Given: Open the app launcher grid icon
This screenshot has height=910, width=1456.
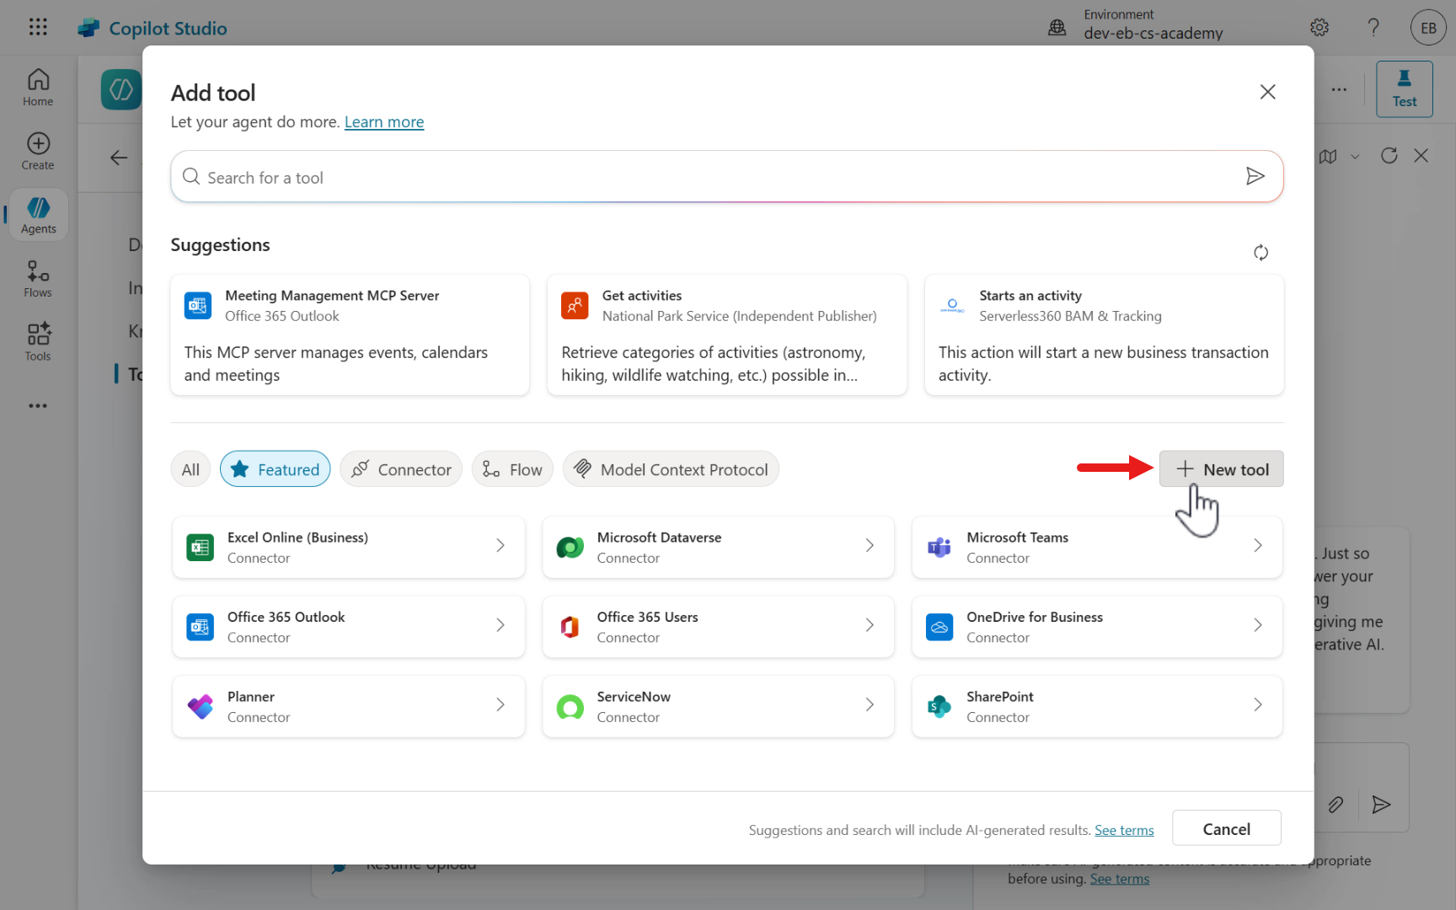Looking at the screenshot, I should click(x=38, y=27).
